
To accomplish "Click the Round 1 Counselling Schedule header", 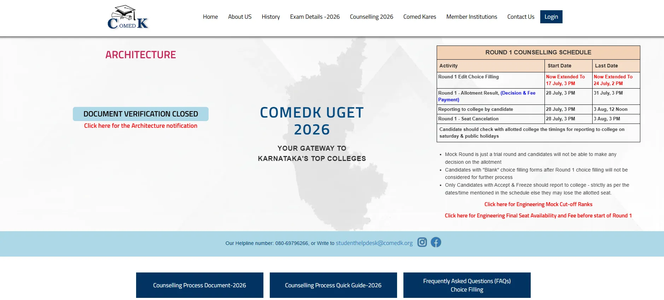I will 538,52.
